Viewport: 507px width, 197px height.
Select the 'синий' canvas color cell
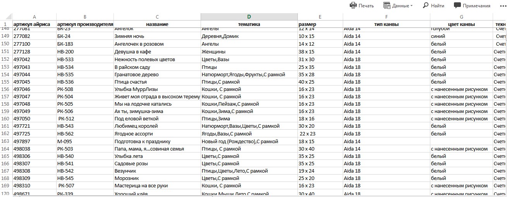pos(461,36)
